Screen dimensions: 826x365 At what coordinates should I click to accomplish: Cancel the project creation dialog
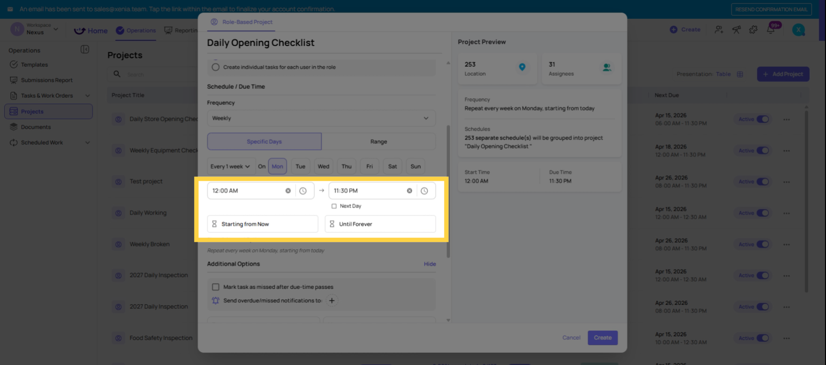click(571, 338)
